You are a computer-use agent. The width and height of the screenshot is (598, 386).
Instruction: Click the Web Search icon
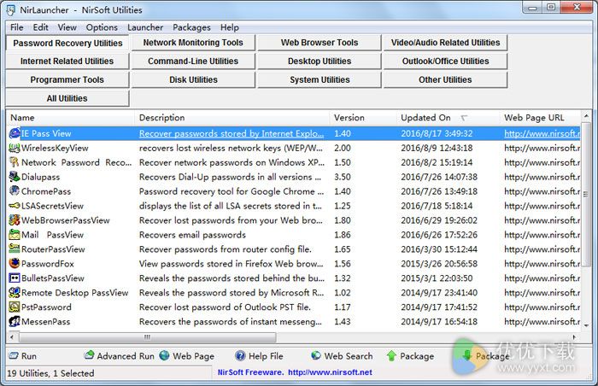coord(316,355)
